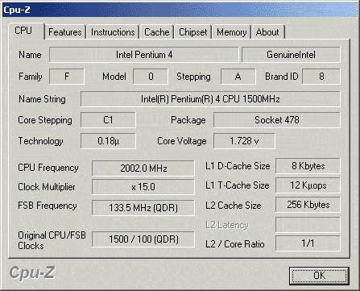Click the Family value F
The image size is (360, 291).
coord(67,77)
